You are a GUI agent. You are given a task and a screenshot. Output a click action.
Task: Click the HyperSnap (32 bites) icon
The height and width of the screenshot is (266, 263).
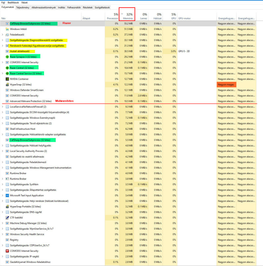click(x=7, y=84)
